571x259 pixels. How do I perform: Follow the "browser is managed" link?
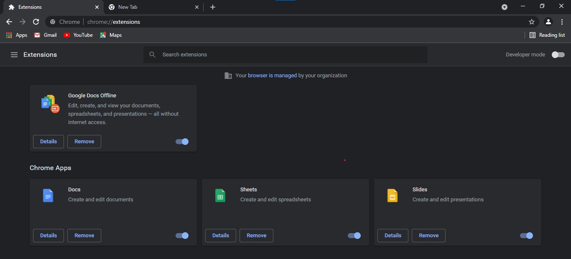[272, 76]
